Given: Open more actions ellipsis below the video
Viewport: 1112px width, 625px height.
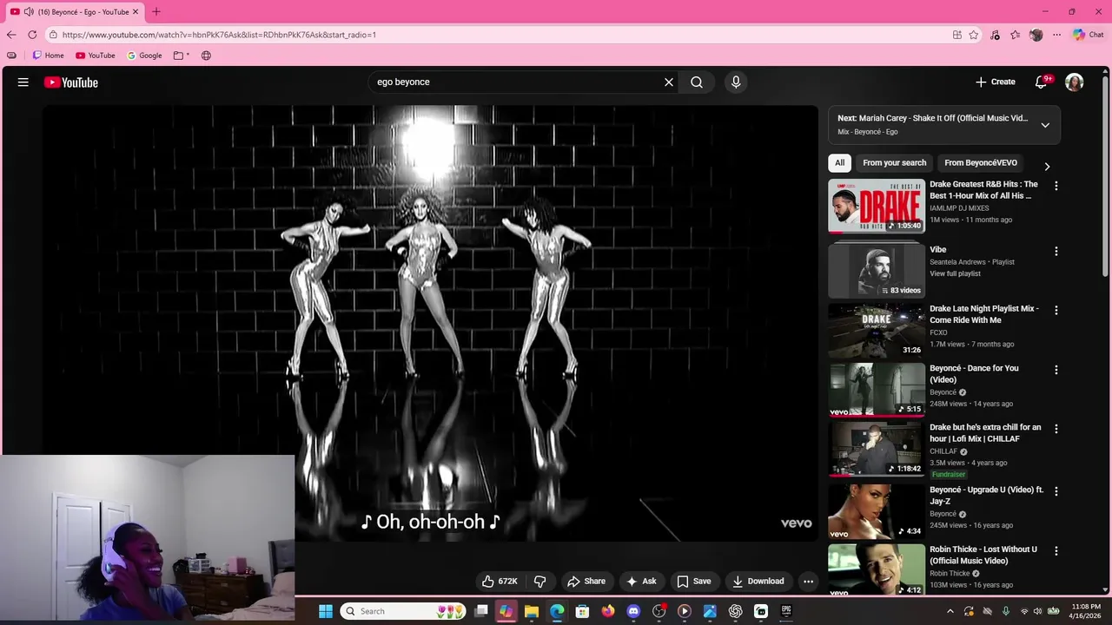Looking at the screenshot, I should click(808, 582).
